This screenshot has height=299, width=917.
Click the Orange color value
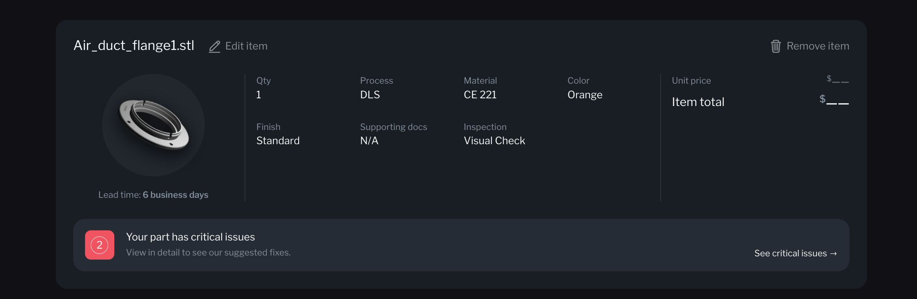click(585, 95)
